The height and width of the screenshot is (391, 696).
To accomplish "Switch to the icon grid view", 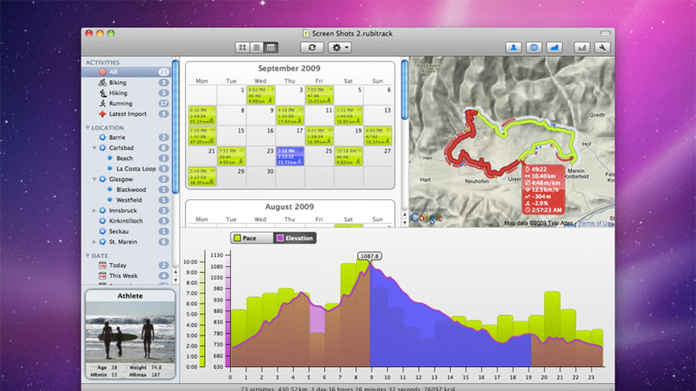I will (x=243, y=47).
